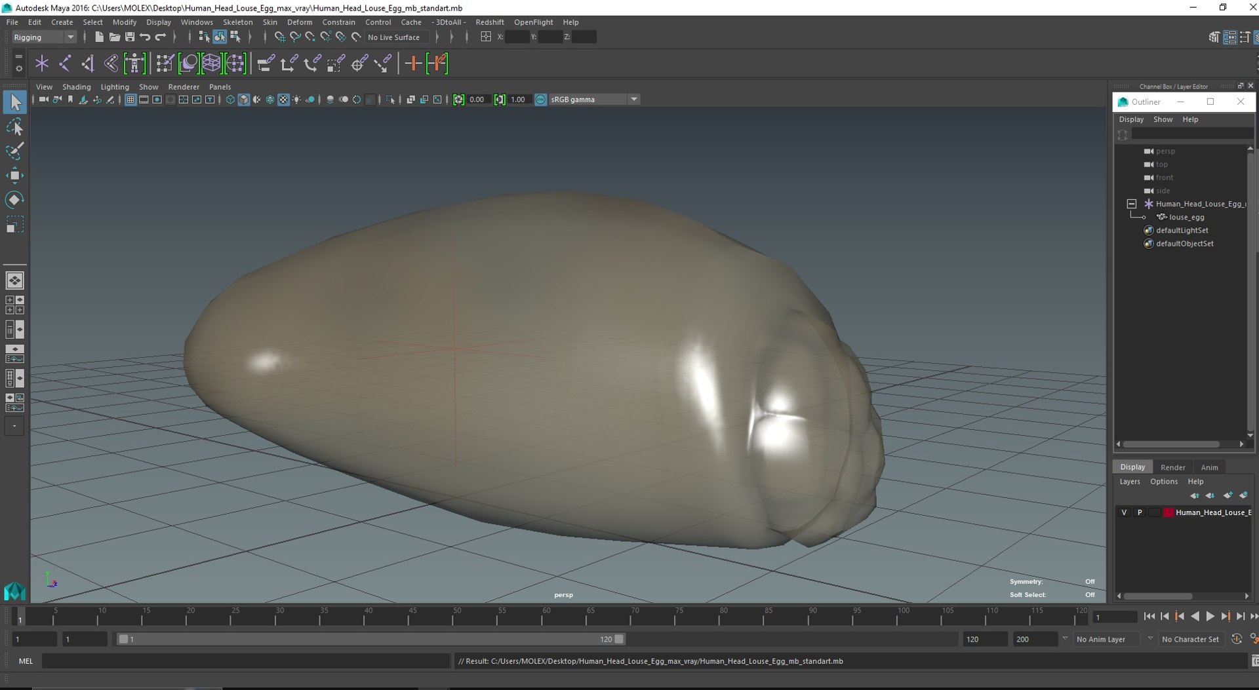Click the Open Scene folder icon
Screen dimensions: 1259x690
(114, 37)
